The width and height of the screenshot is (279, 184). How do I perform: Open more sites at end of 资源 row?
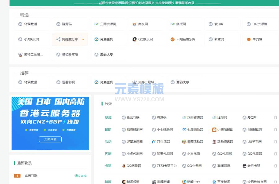[x=276, y=118]
